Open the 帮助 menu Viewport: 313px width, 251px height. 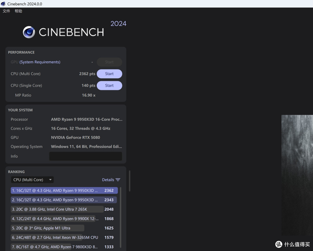coord(18,11)
